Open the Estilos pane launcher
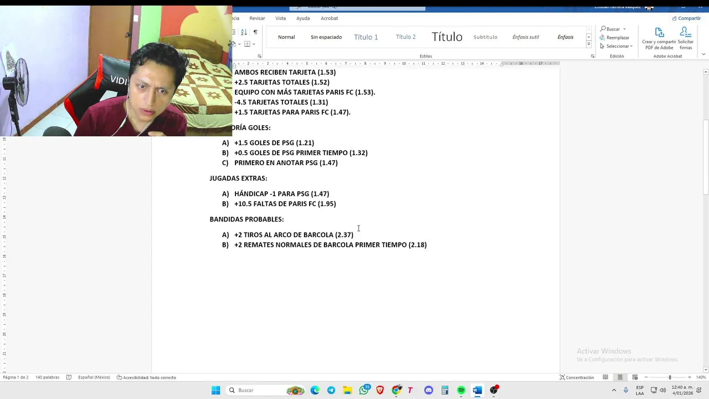Viewport: 709px width, 399px height. (x=593, y=57)
